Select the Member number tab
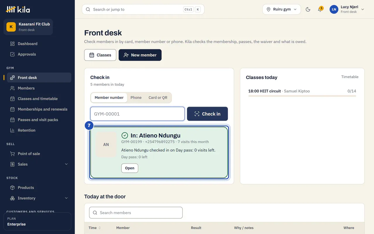Viewport: 374px width, 234px height. click(109, 98)
